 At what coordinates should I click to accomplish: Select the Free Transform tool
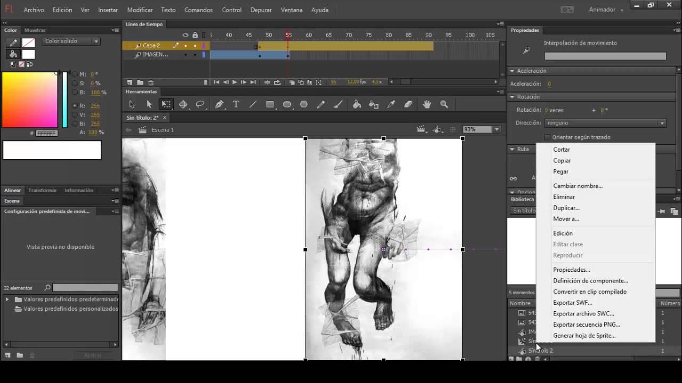point(166,105)
